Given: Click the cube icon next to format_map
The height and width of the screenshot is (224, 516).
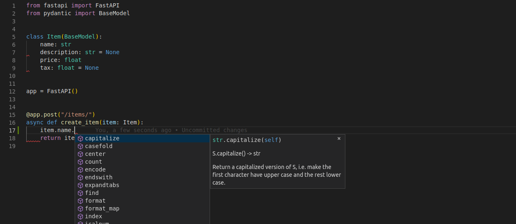Looking at the screenshot, I should coord(80,209).
